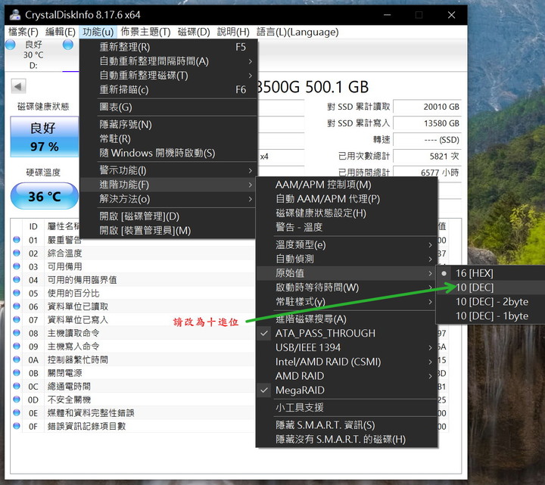The image size is (545, 485).
Task: Open the 佈景主題(T) menu
Action: click(x=145, y=32)
